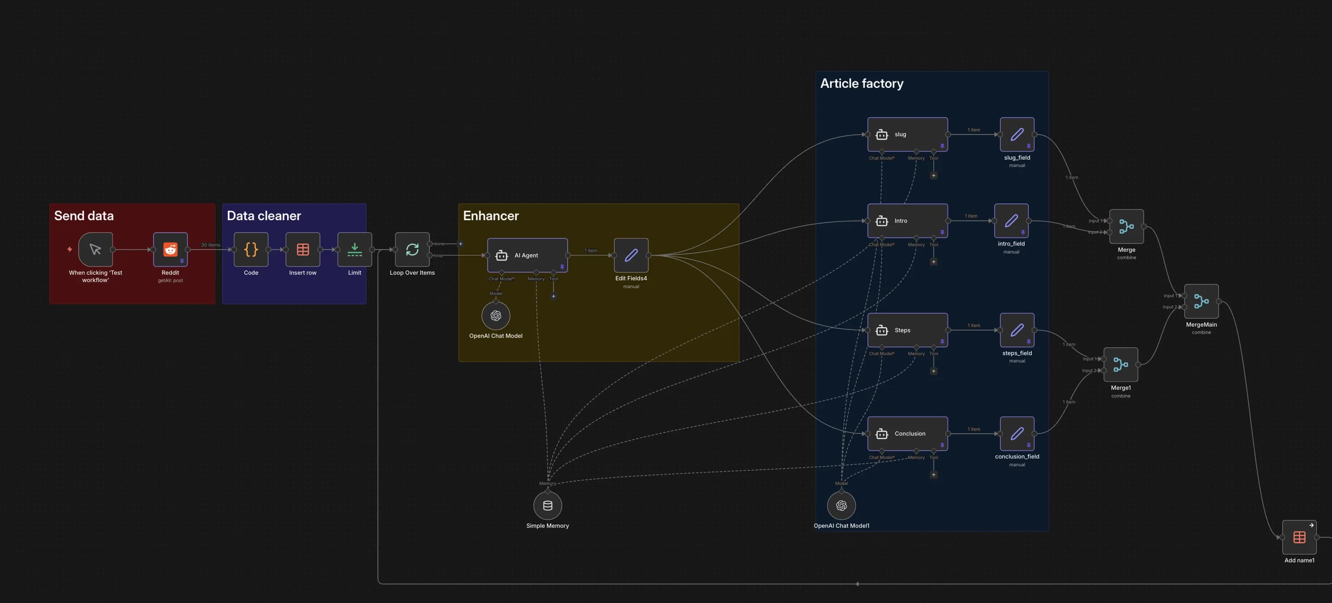Add tool via plus under AI Agent
Image resolution: width=1332 pixels, height=603 pixels.
point(553,296)
